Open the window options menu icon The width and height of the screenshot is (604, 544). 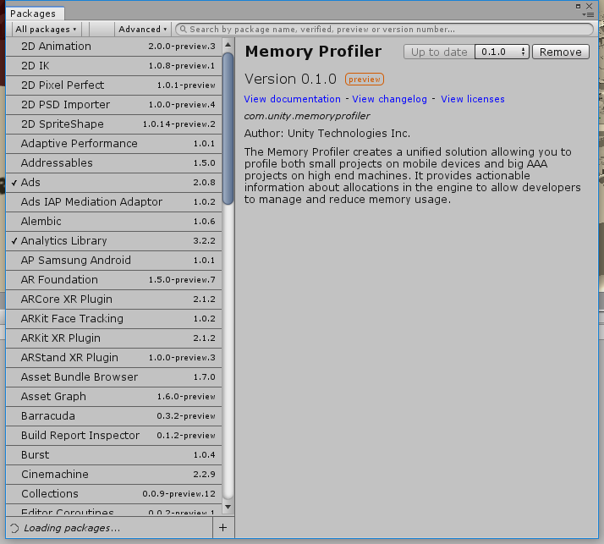coord(589,14)
